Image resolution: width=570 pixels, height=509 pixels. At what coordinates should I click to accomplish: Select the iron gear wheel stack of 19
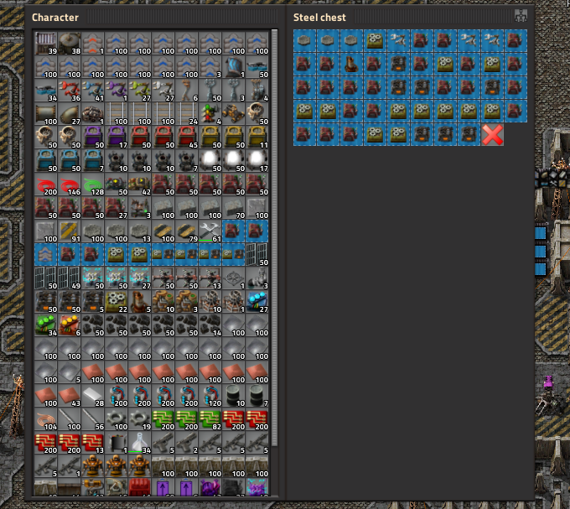pyautogui.click(x=140, y=417)
